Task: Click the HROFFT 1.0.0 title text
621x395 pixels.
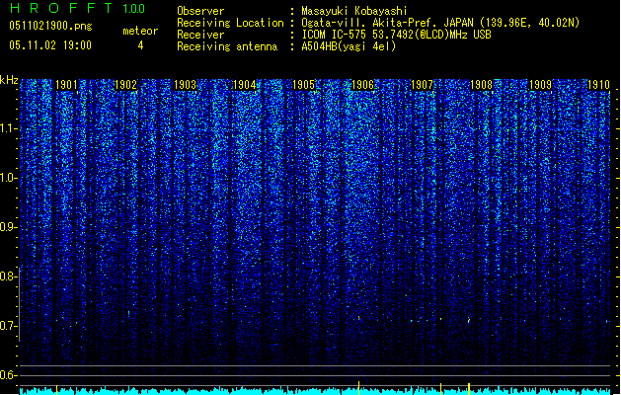Action: tap(77, 8)
